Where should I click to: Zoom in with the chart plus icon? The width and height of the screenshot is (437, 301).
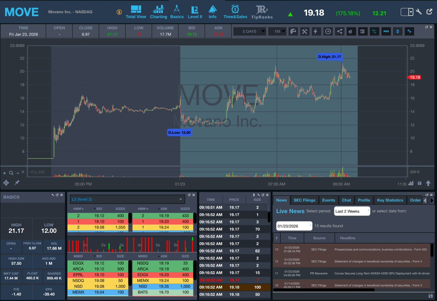5,173
